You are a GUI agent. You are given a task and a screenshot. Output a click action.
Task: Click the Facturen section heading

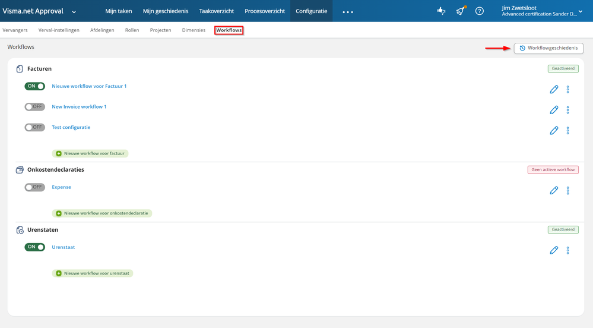[39, 69]
